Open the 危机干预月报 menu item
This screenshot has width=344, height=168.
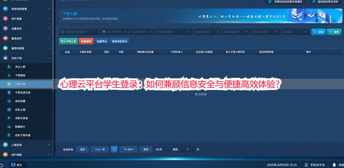[26, 135]
